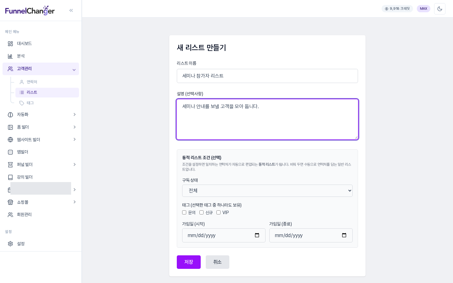Image resolution: width=453 pixels, height=283 pixels.
Task: Open the 자동화 icon
Action: [x=10, y=115]
